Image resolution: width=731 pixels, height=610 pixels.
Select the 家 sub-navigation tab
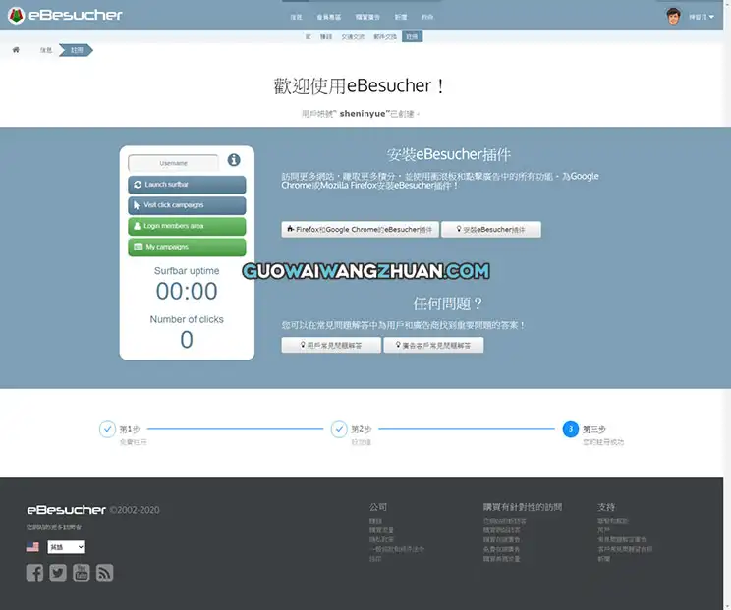pos(308,36)
